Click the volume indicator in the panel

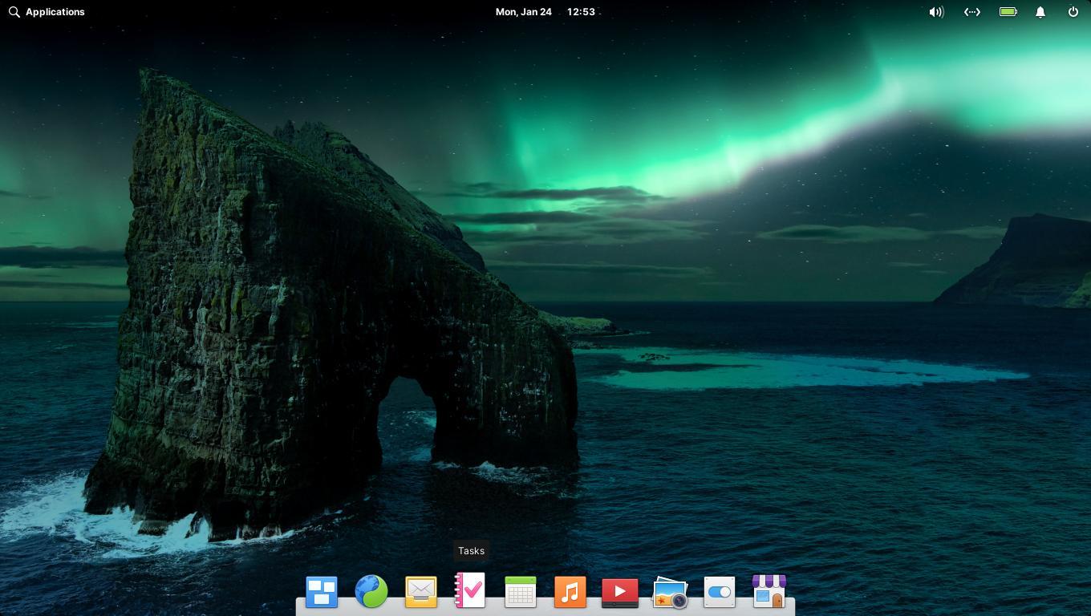936,12
